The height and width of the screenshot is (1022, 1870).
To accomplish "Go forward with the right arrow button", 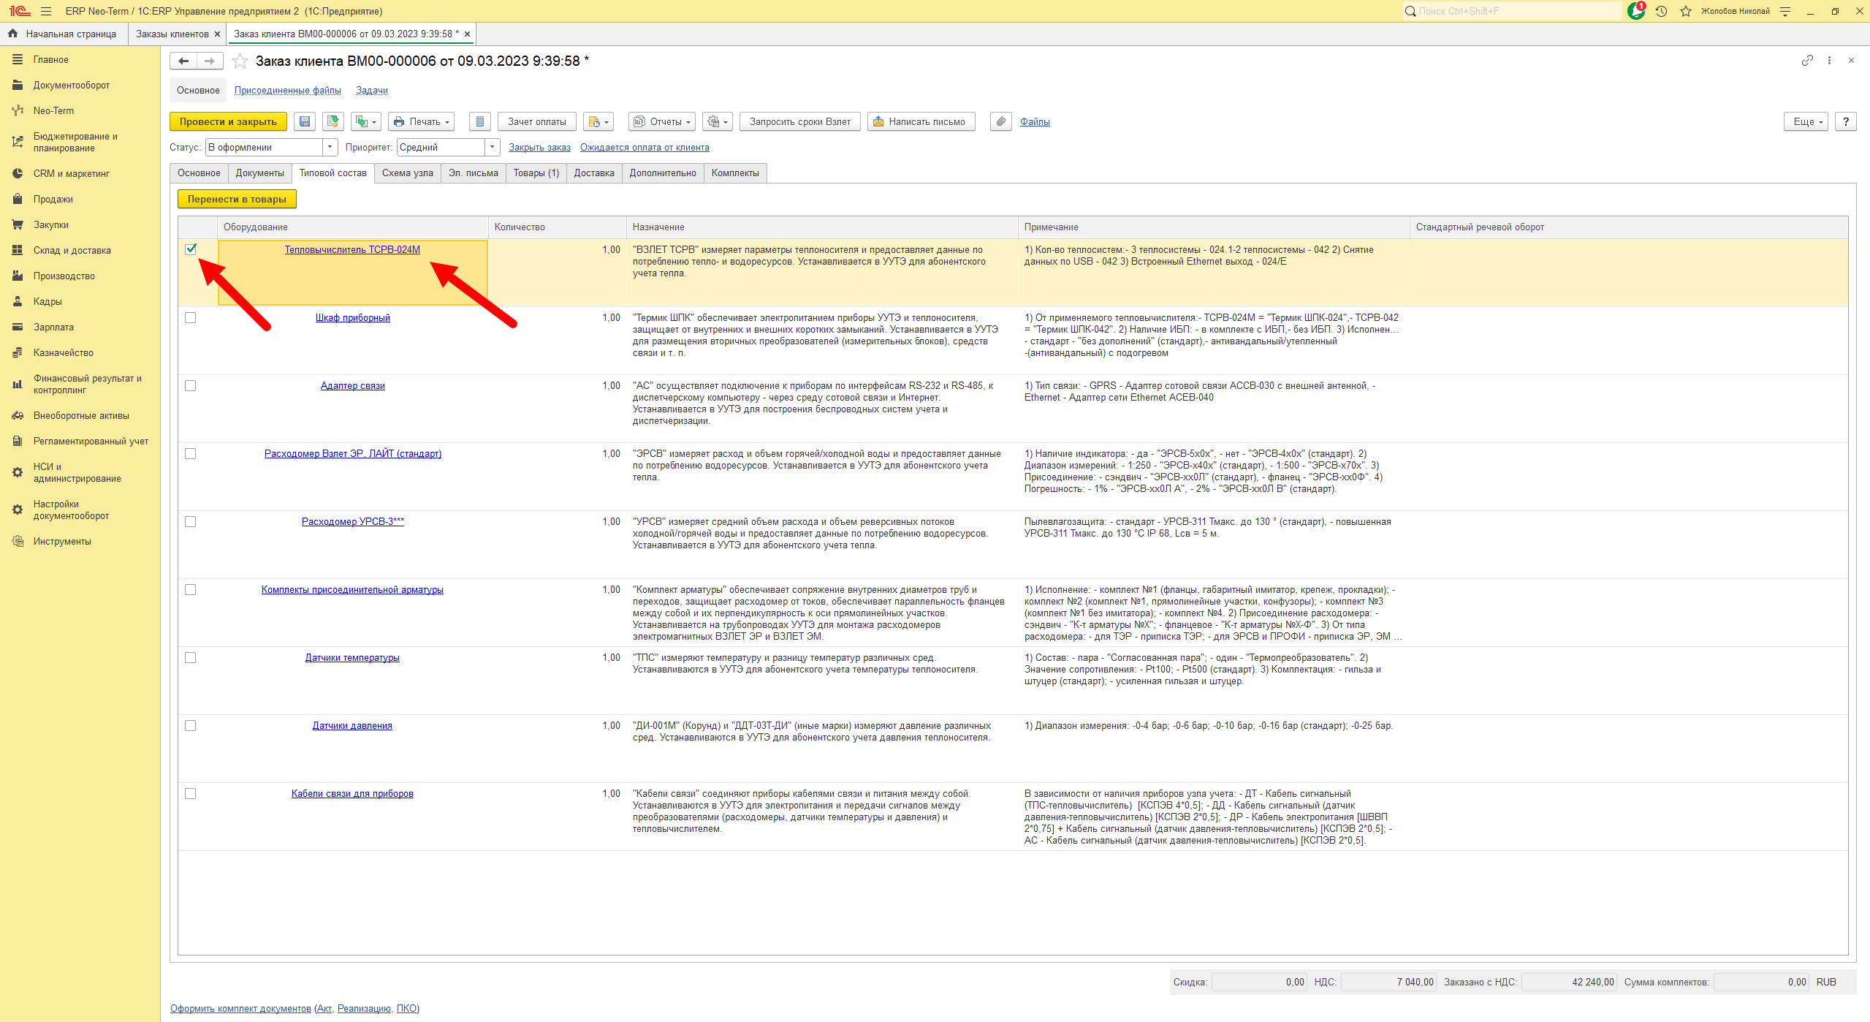I will click(x=210, y=61).
